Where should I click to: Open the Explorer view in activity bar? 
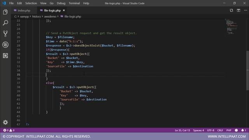click(5, 12)
